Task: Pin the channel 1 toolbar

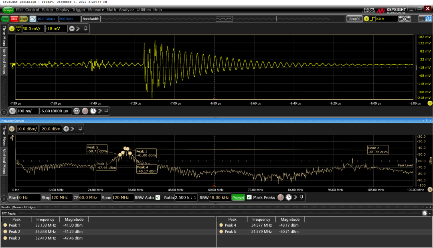Action: [86, 29]
